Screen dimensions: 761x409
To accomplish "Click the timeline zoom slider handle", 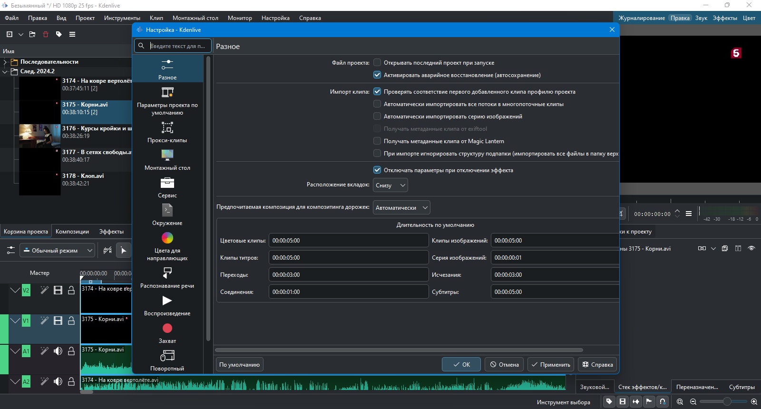I will pyautogui.click(x=727, y=401).
